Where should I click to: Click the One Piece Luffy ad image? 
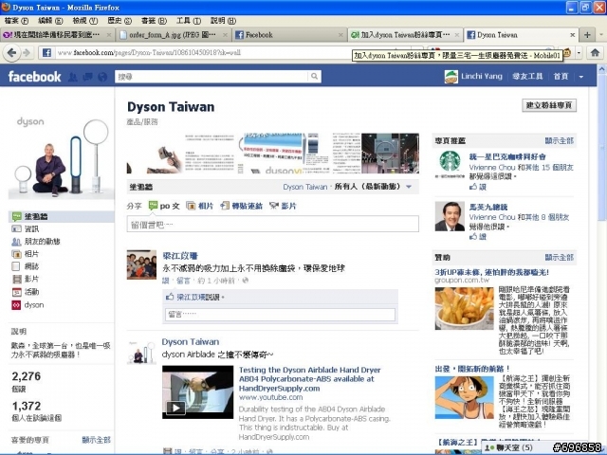pyautogui.click(x=464, y=398)
